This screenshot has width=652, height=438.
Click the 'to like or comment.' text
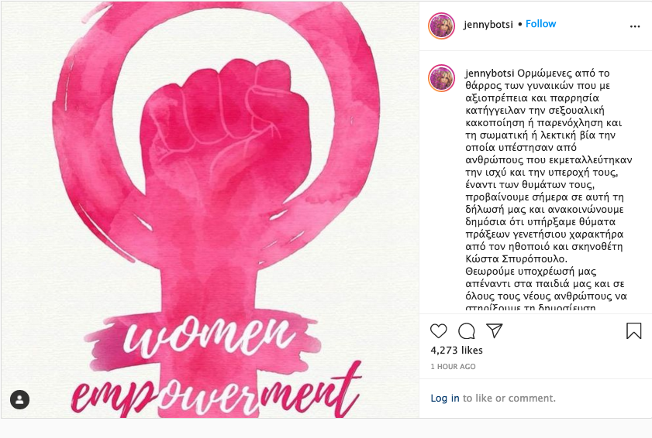[x=509, y=398]
